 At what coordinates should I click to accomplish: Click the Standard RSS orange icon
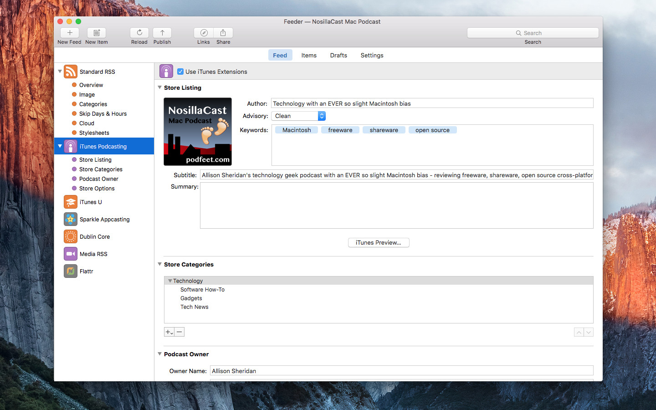71,72
